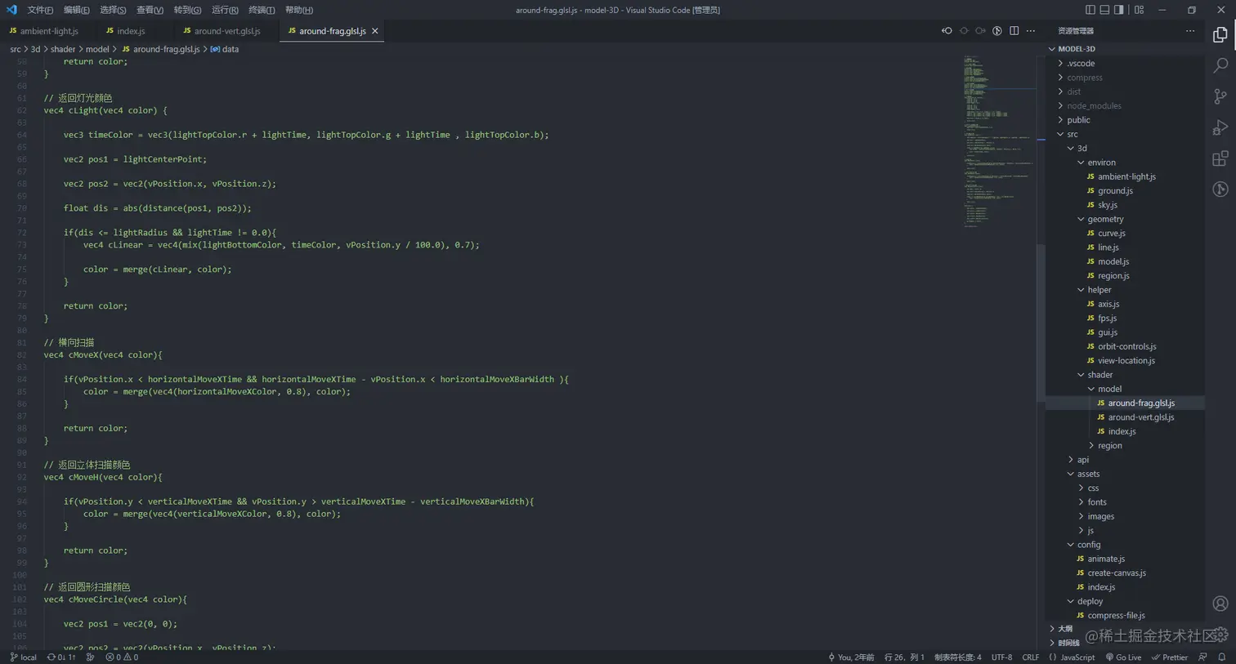The height and width of the screenshot is (664, 1236).
Task: Toggle the bottom panel layout button
Action: (1104, 10)
